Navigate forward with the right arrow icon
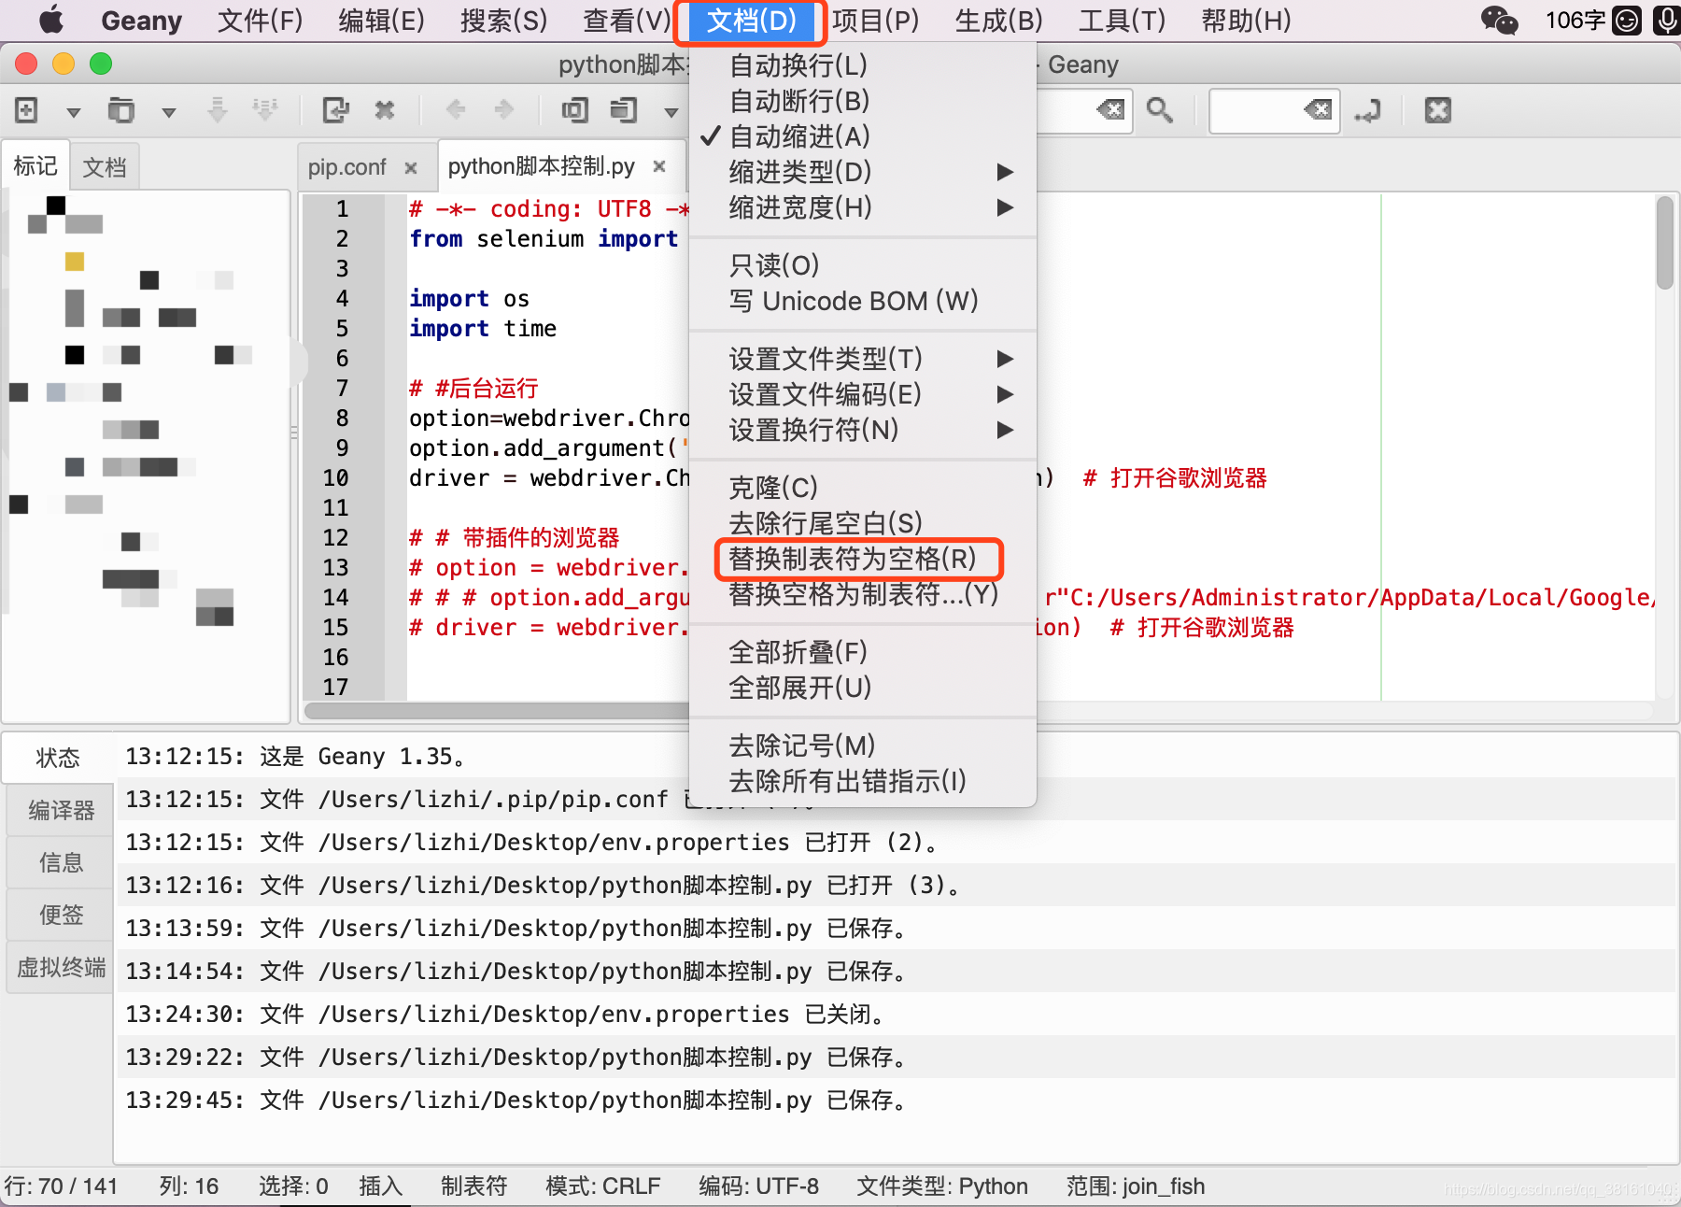The image size is (1681, 1207). [x=504, y=110]
